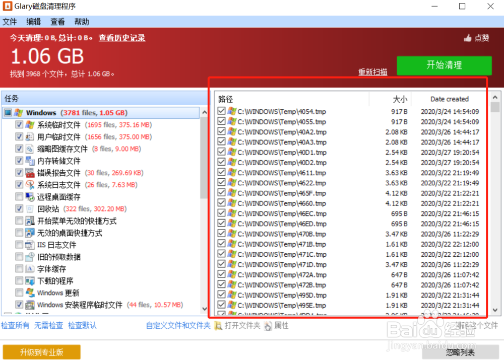Sort files by 大小 column header

[390, 99]
